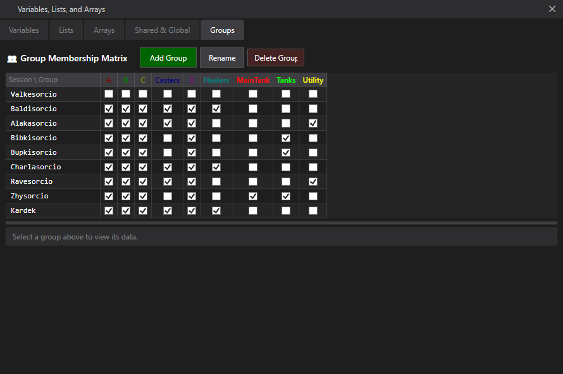Close the Variables, Lists, and Arrays window
Image resolution: width=563 pixels, height=374 pixels.
(x=552, y=9)
